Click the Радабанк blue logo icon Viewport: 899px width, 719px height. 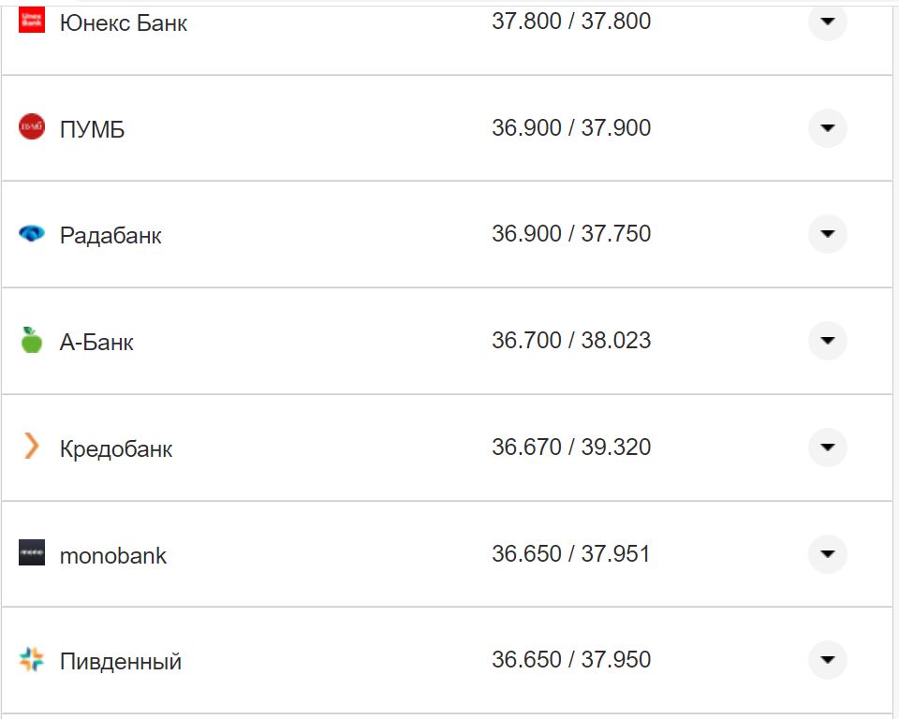point(32,233)
